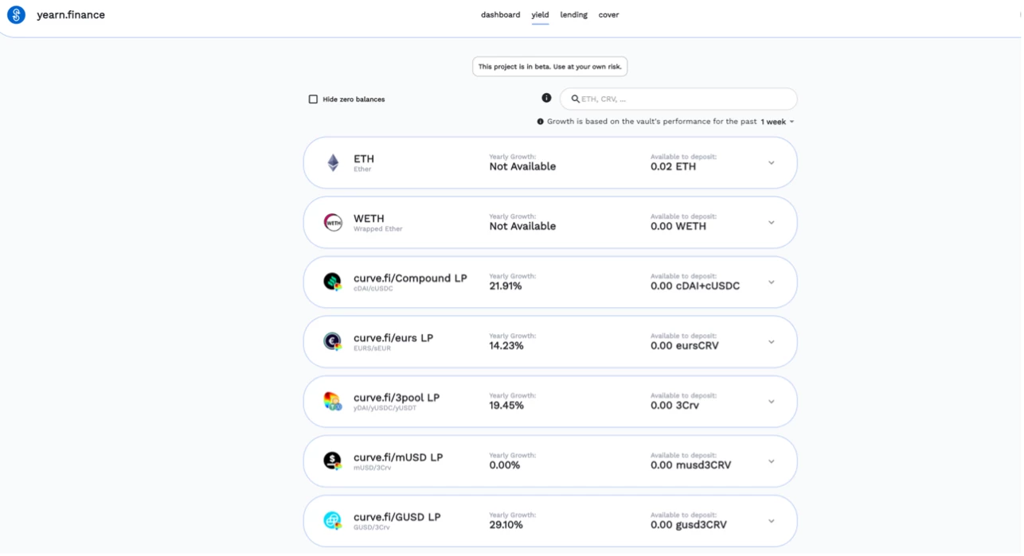
Task: Select the yield tab
Action: click(540, 15)
